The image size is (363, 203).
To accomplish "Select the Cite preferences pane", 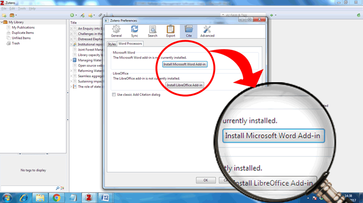I will pos(189,31).
